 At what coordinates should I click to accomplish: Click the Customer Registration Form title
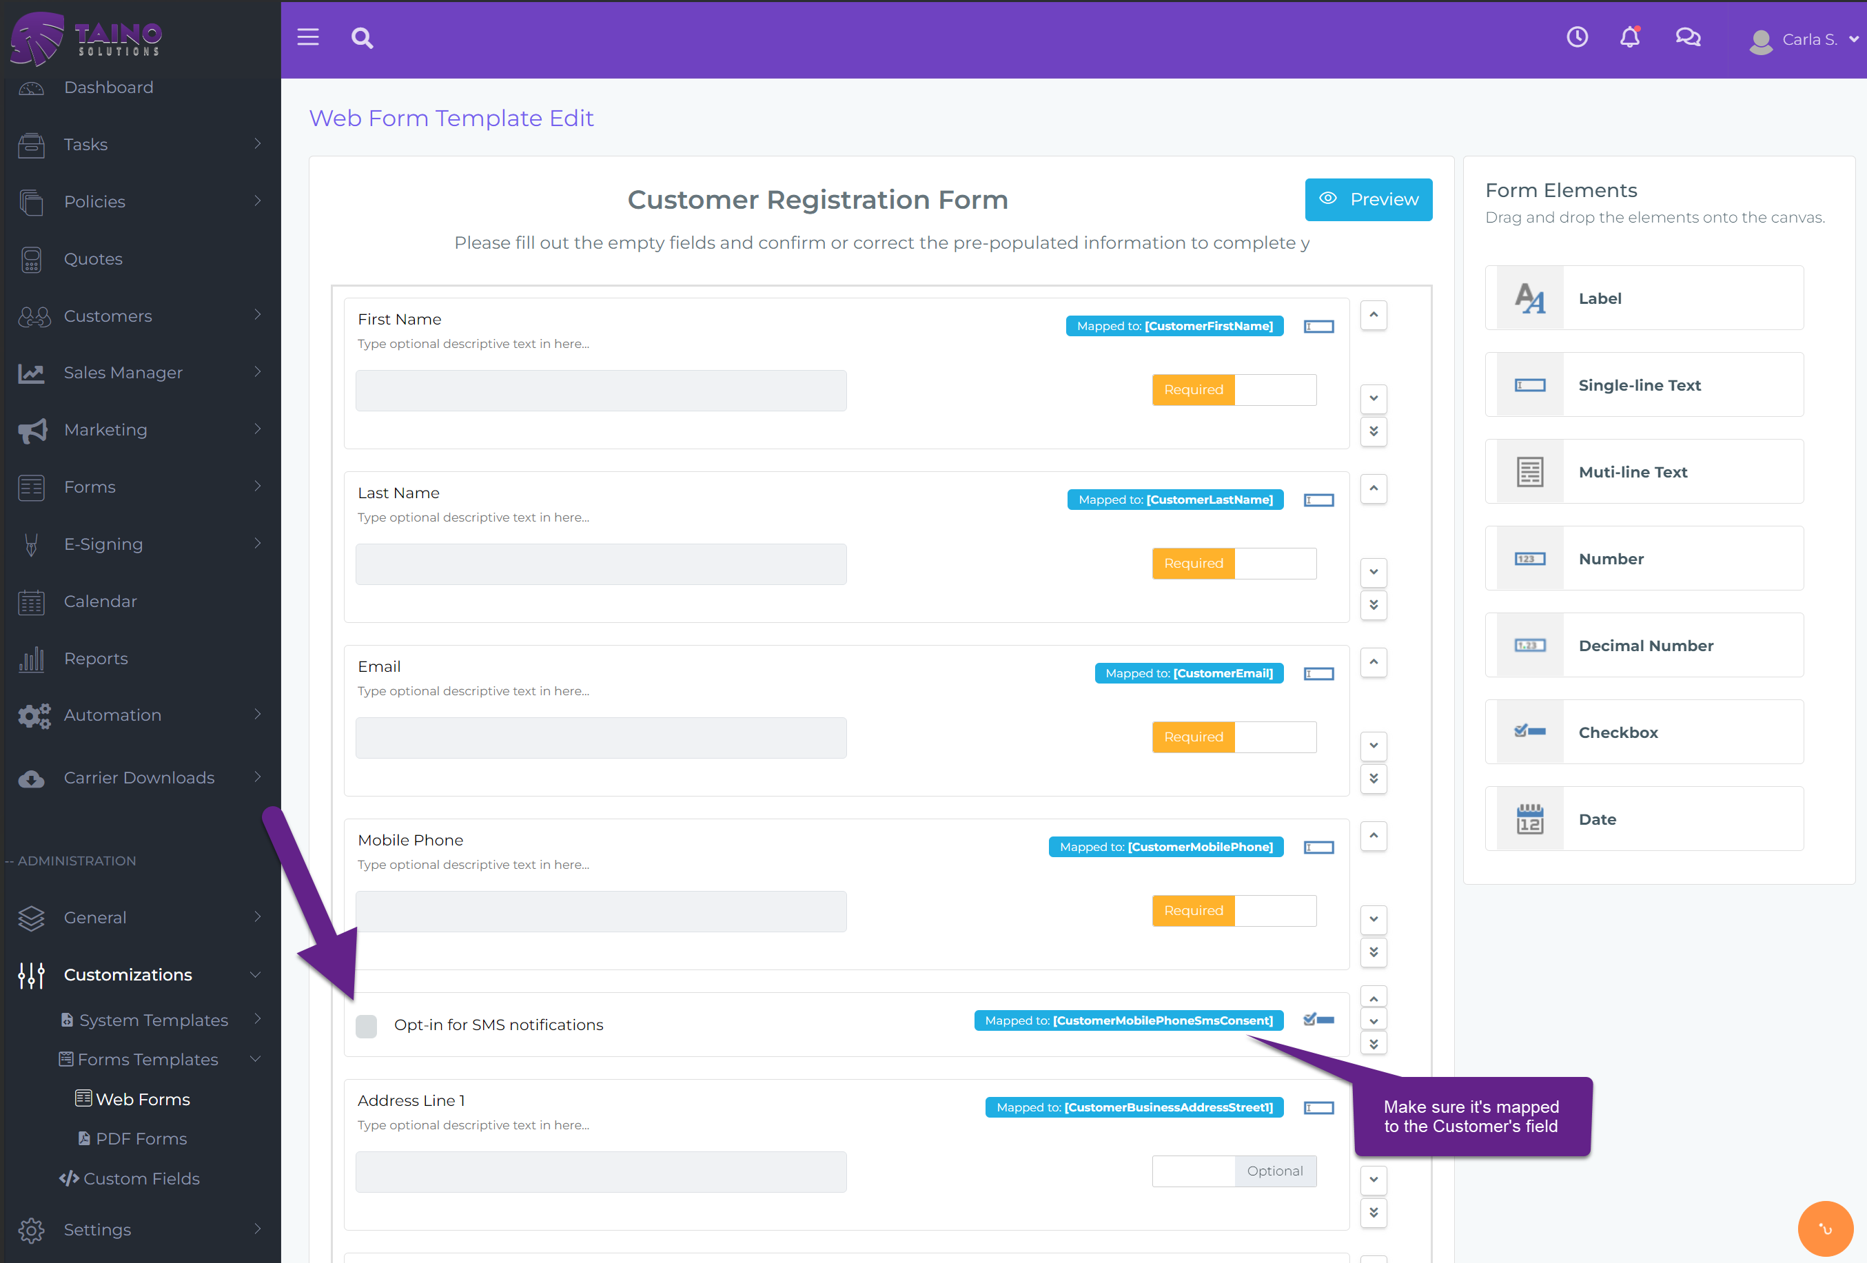click(x=817, y=199)
